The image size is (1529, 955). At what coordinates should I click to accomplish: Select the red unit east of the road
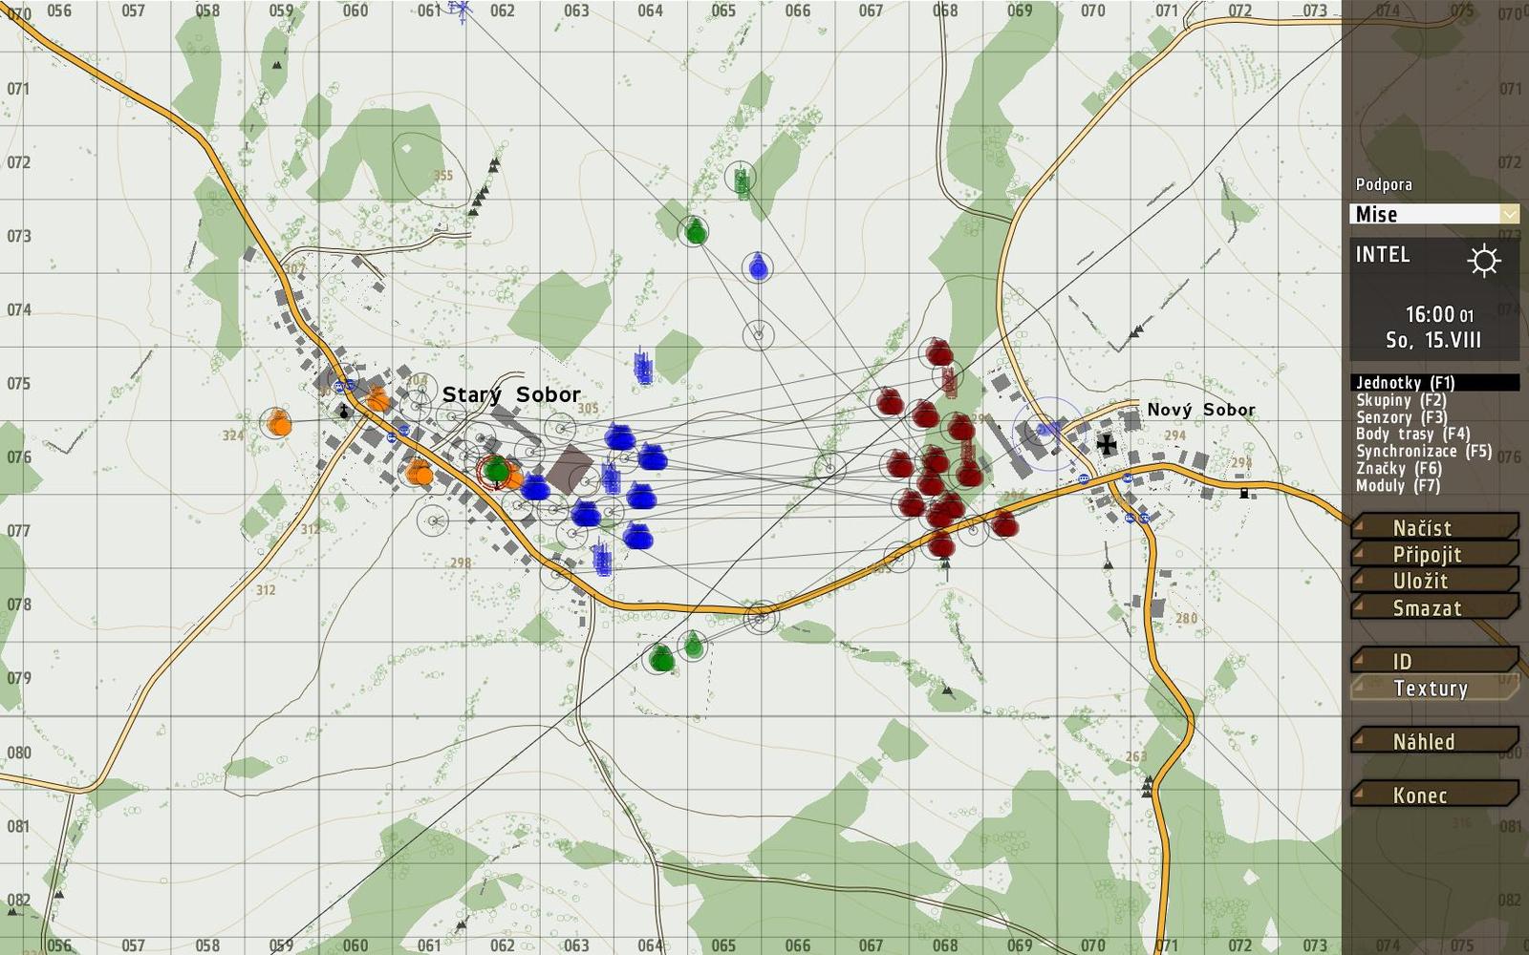(1002, 523)
